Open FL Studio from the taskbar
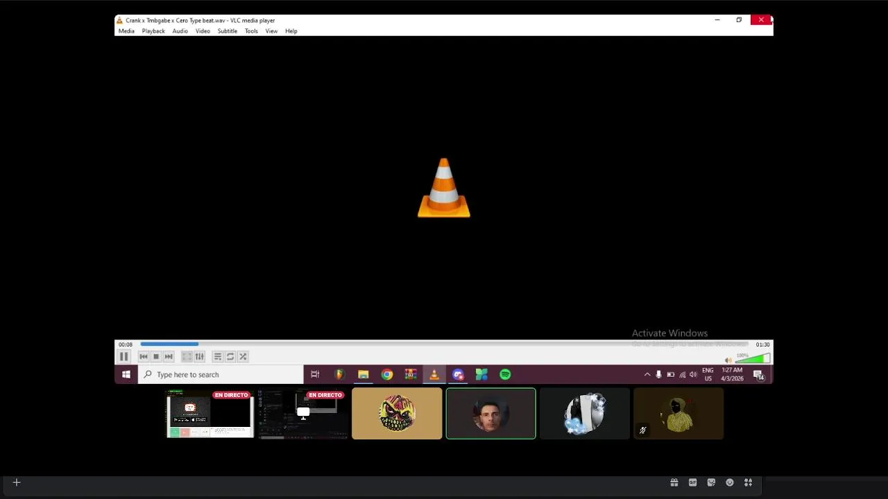 [339, 375]
